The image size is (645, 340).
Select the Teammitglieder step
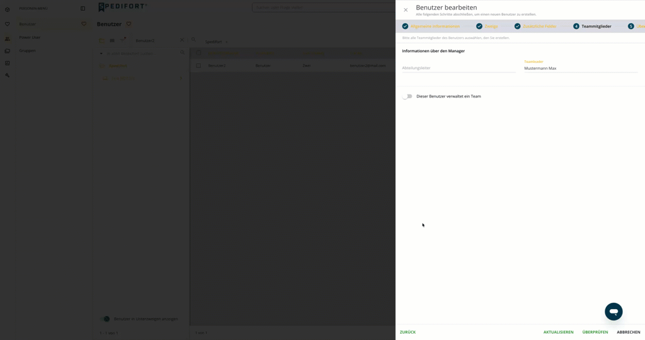pyautogui.click(x=592, y=26)
